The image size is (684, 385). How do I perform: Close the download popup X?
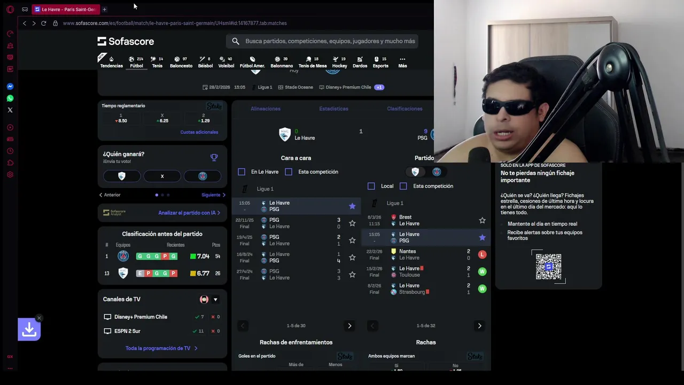point(39,318)
